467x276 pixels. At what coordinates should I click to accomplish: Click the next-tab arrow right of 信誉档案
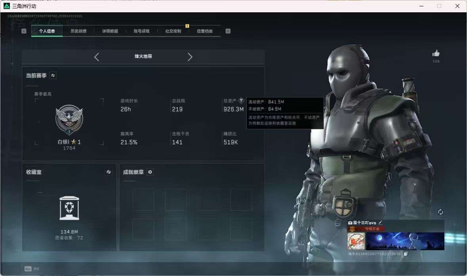click(228, 31)
